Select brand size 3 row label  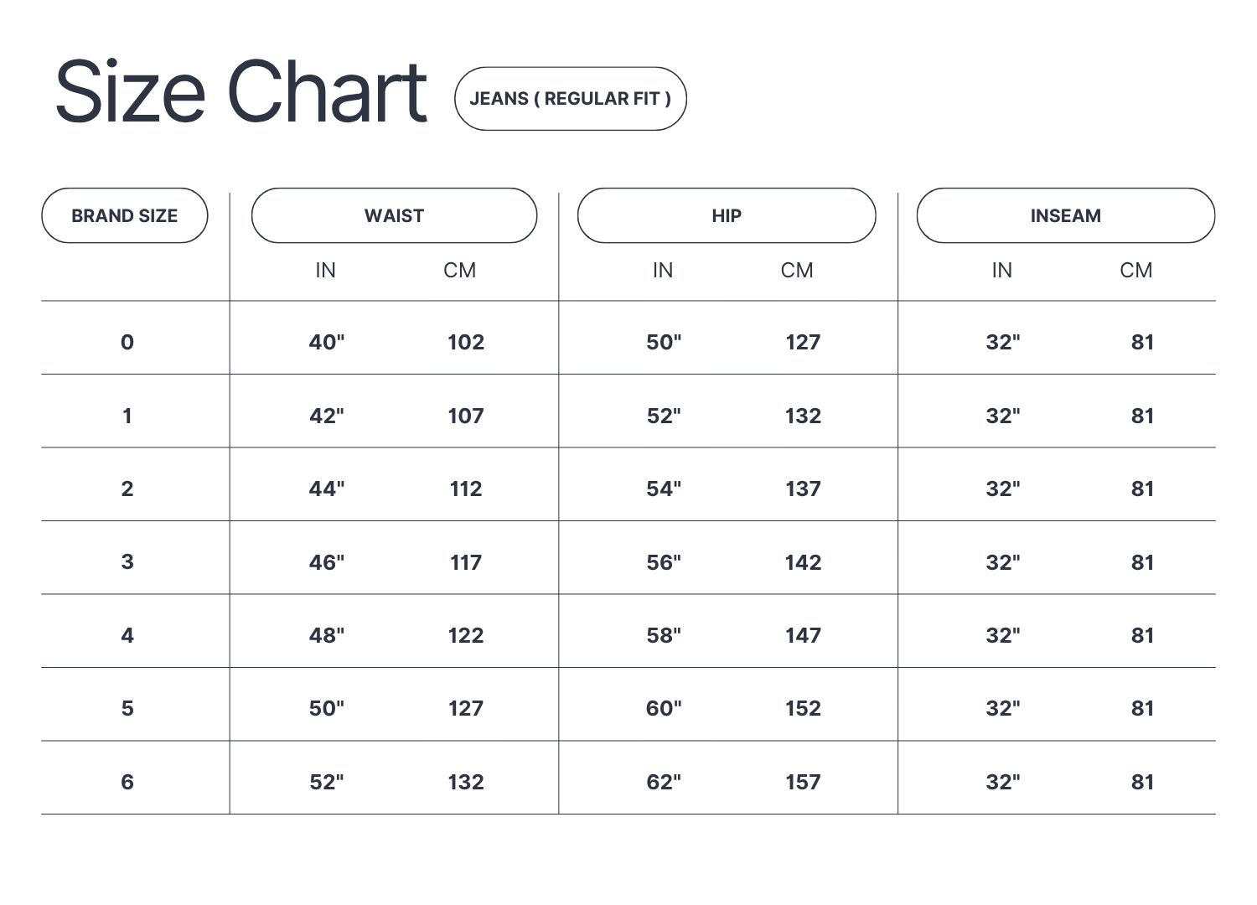pos(127,562)
